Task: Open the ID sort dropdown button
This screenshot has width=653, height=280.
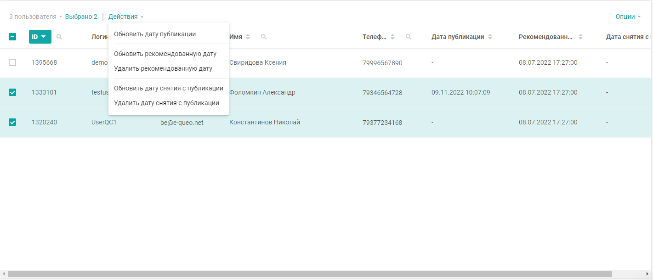Action: point(40,37)
